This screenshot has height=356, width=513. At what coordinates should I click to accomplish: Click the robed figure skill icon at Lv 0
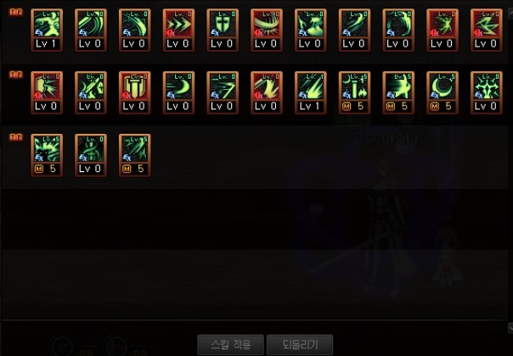pyautogui.click(x=91, y=155)
